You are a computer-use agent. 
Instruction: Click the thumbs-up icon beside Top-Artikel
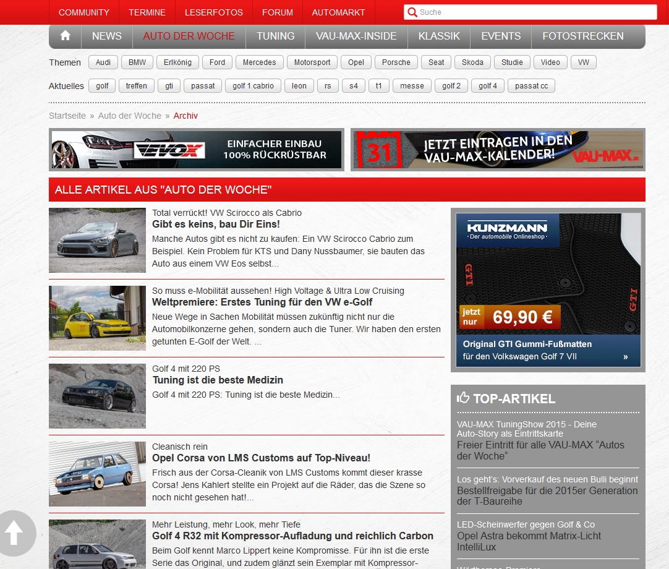coord(463,398)
